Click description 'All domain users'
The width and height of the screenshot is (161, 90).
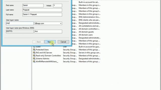[86, 35]
